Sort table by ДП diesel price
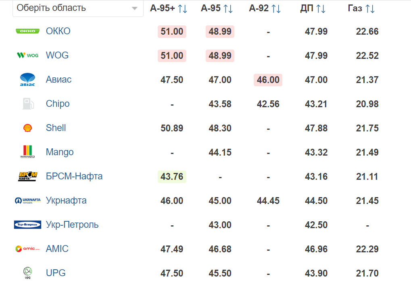The height and width of the screenshot is (287, 411). pyautogui.click(x=321, y=8)
